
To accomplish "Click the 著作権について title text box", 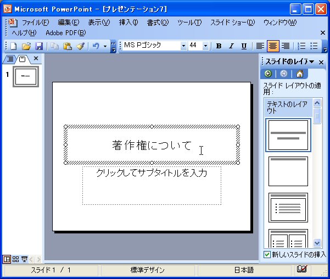I will coord(152,146).
